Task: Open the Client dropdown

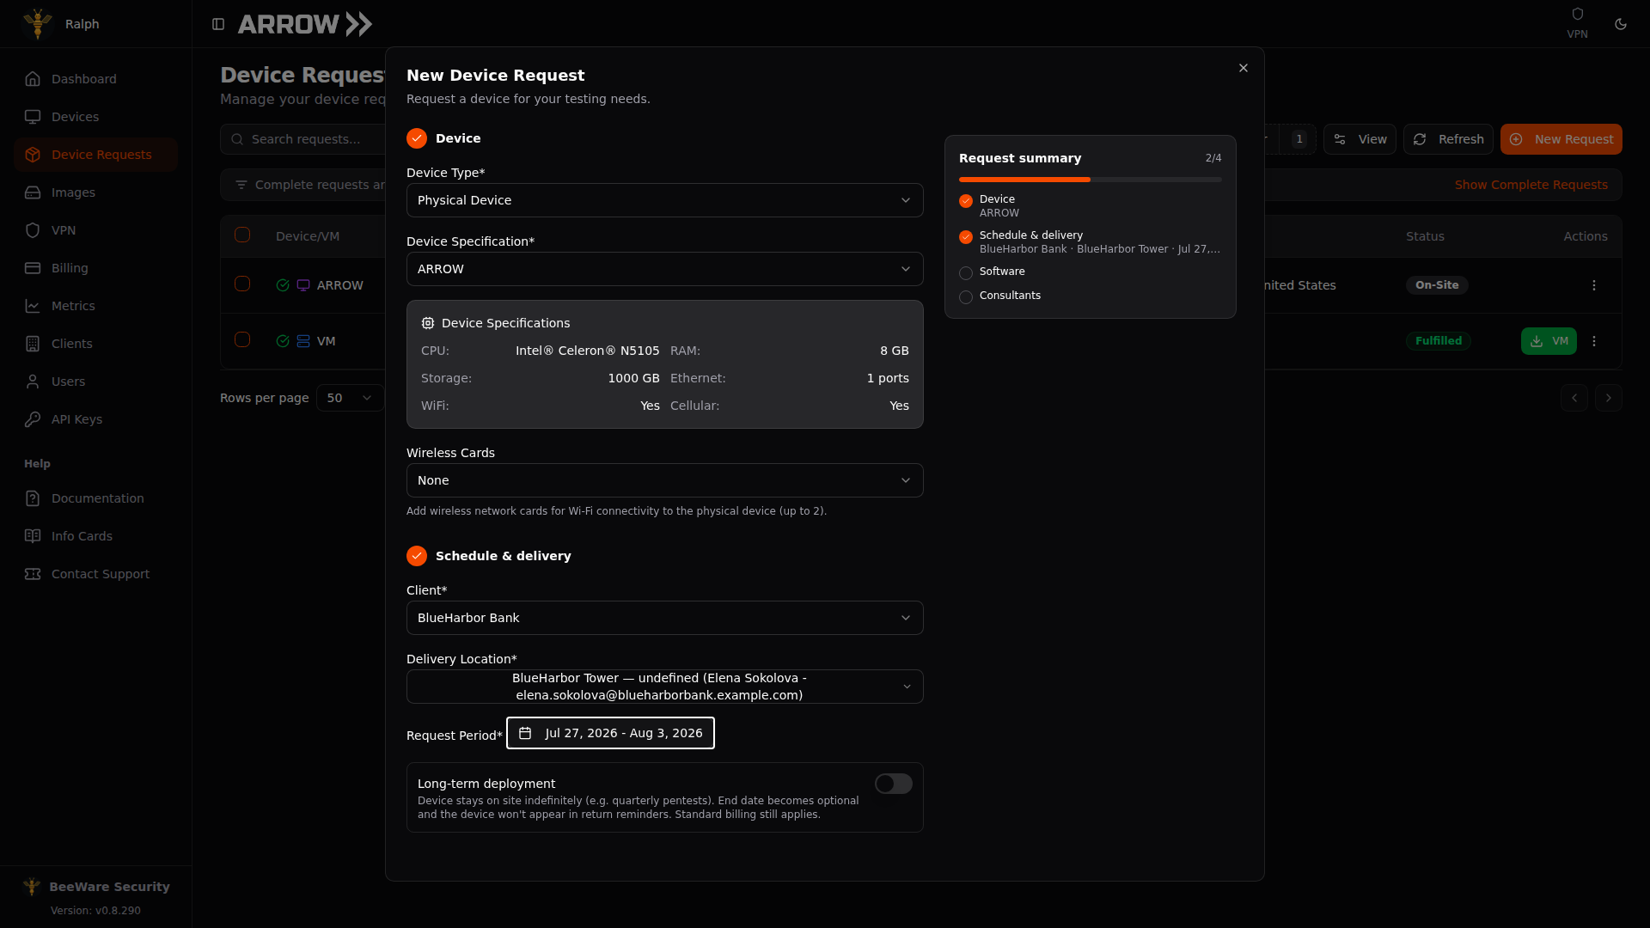Action: pyautogui.click(x=664, y=618)
